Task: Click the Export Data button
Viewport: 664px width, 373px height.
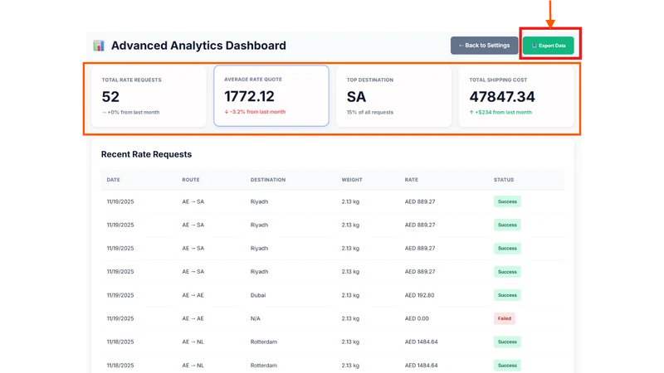Action: pyautogui.click(x=548, y=46)
